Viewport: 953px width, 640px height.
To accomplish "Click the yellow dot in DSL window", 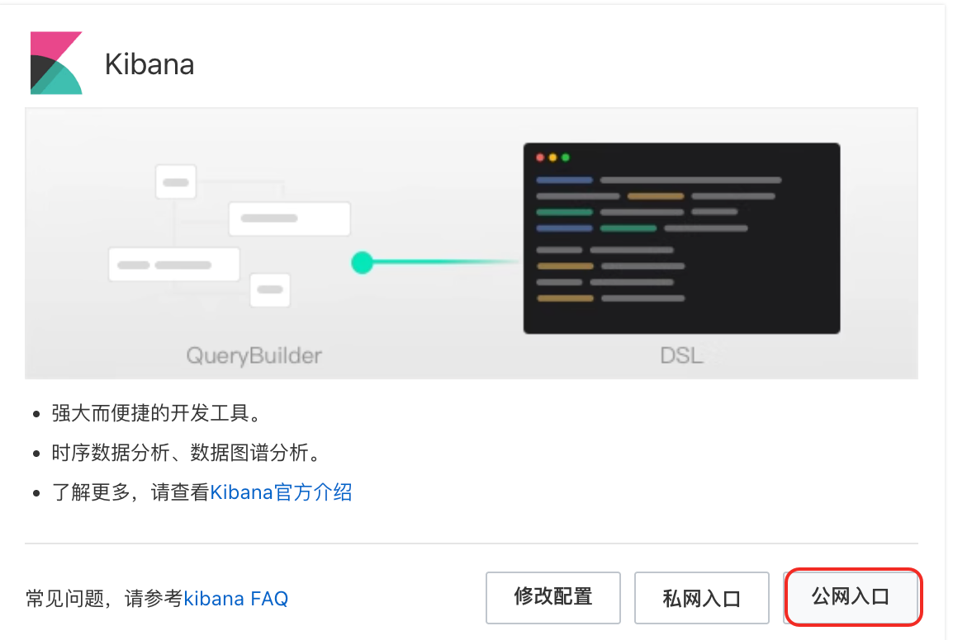I will 552,158.
